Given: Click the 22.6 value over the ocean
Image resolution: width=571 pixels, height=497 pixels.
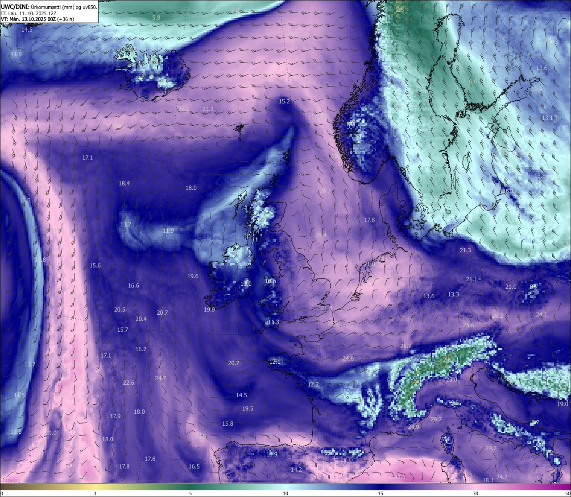Looking at the screenshot, I should click(x=128, y=382).
